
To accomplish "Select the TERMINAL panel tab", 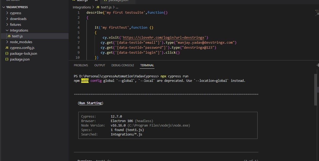I will point(147,65).
